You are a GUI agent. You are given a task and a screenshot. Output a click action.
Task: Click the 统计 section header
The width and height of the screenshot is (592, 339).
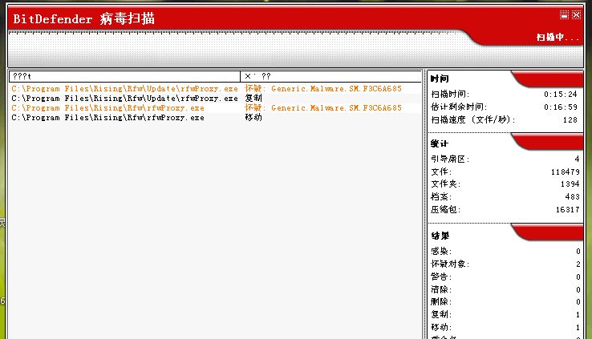tap(440, 143)
